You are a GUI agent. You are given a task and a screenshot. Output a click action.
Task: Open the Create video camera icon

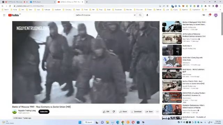[203, 15]
